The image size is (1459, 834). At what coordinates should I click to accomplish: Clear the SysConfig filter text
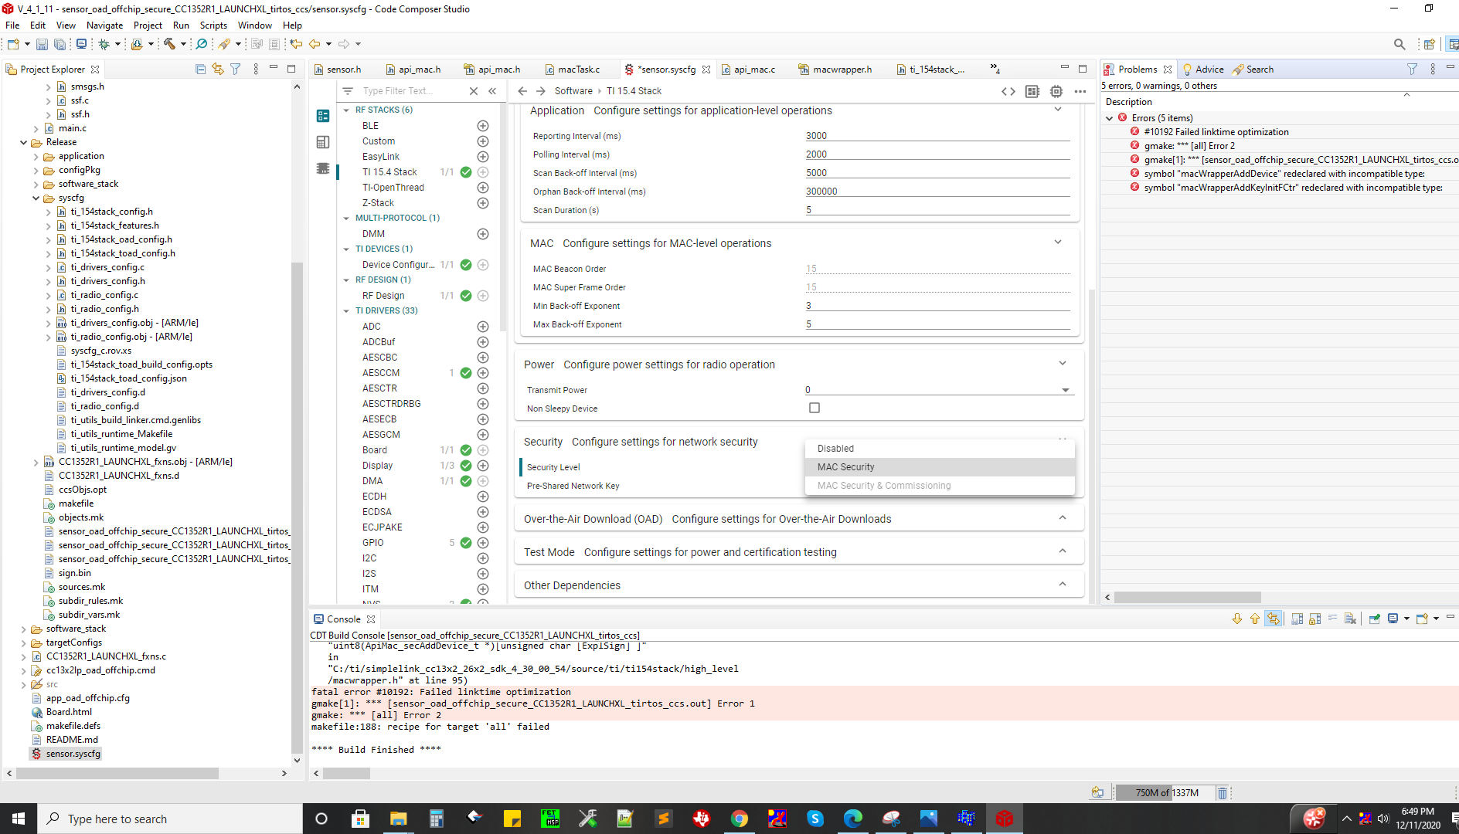pyautogui.click(x=474, y=91)
